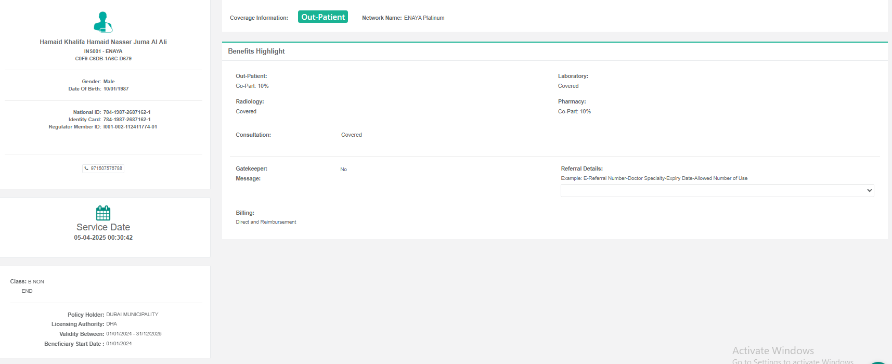Click the patient avatar icon
The width and height of the screenshot is (892, 364).
pyautogui.click(x=103, y=22)
